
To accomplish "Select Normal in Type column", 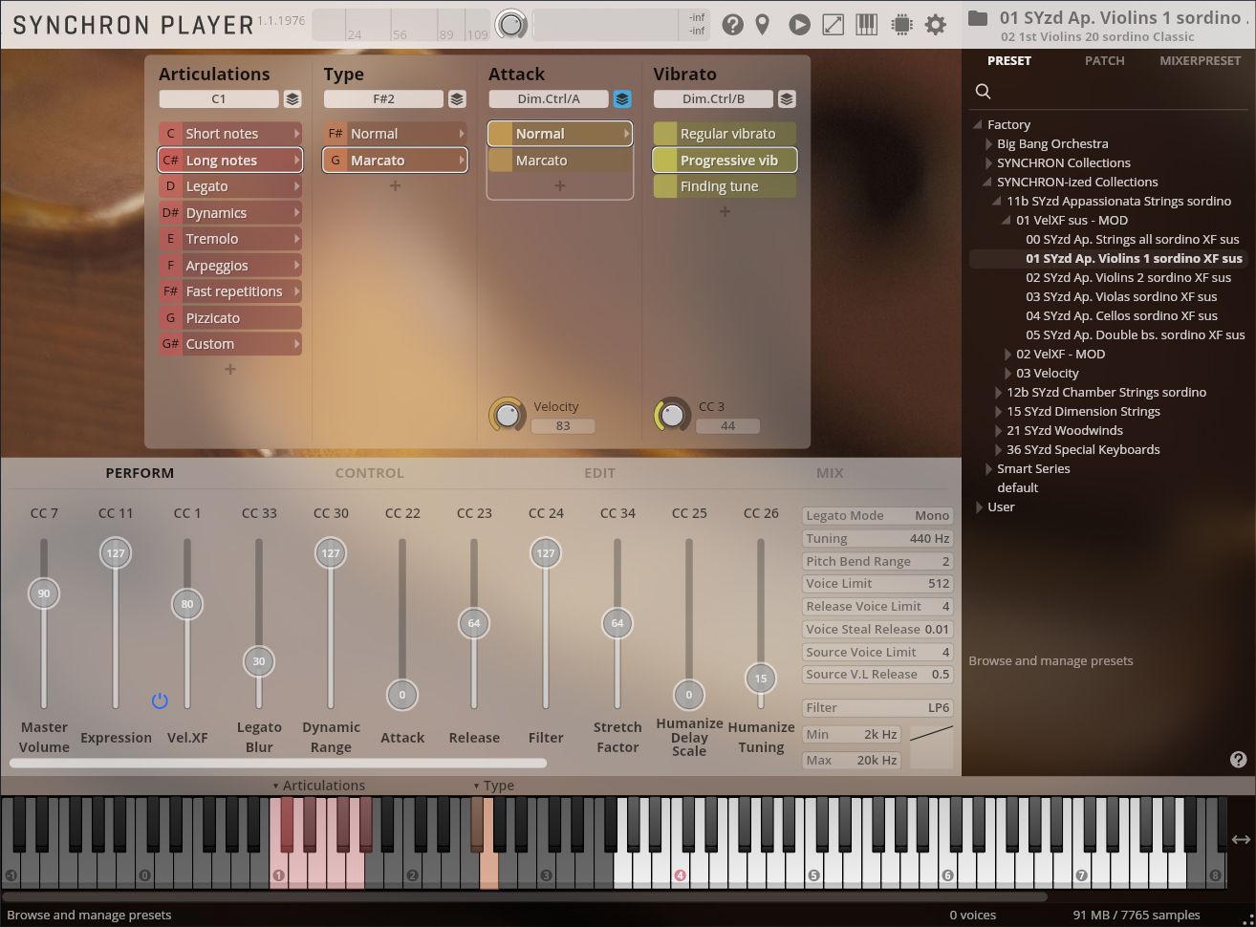I will (395, 134).
